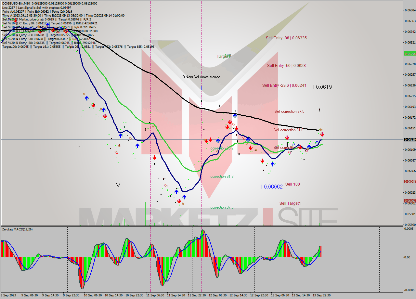This screenshot has width=416, height=299.
Task: Click the 0.0005 MACD scale value
Action: click(x=409, y=229)
